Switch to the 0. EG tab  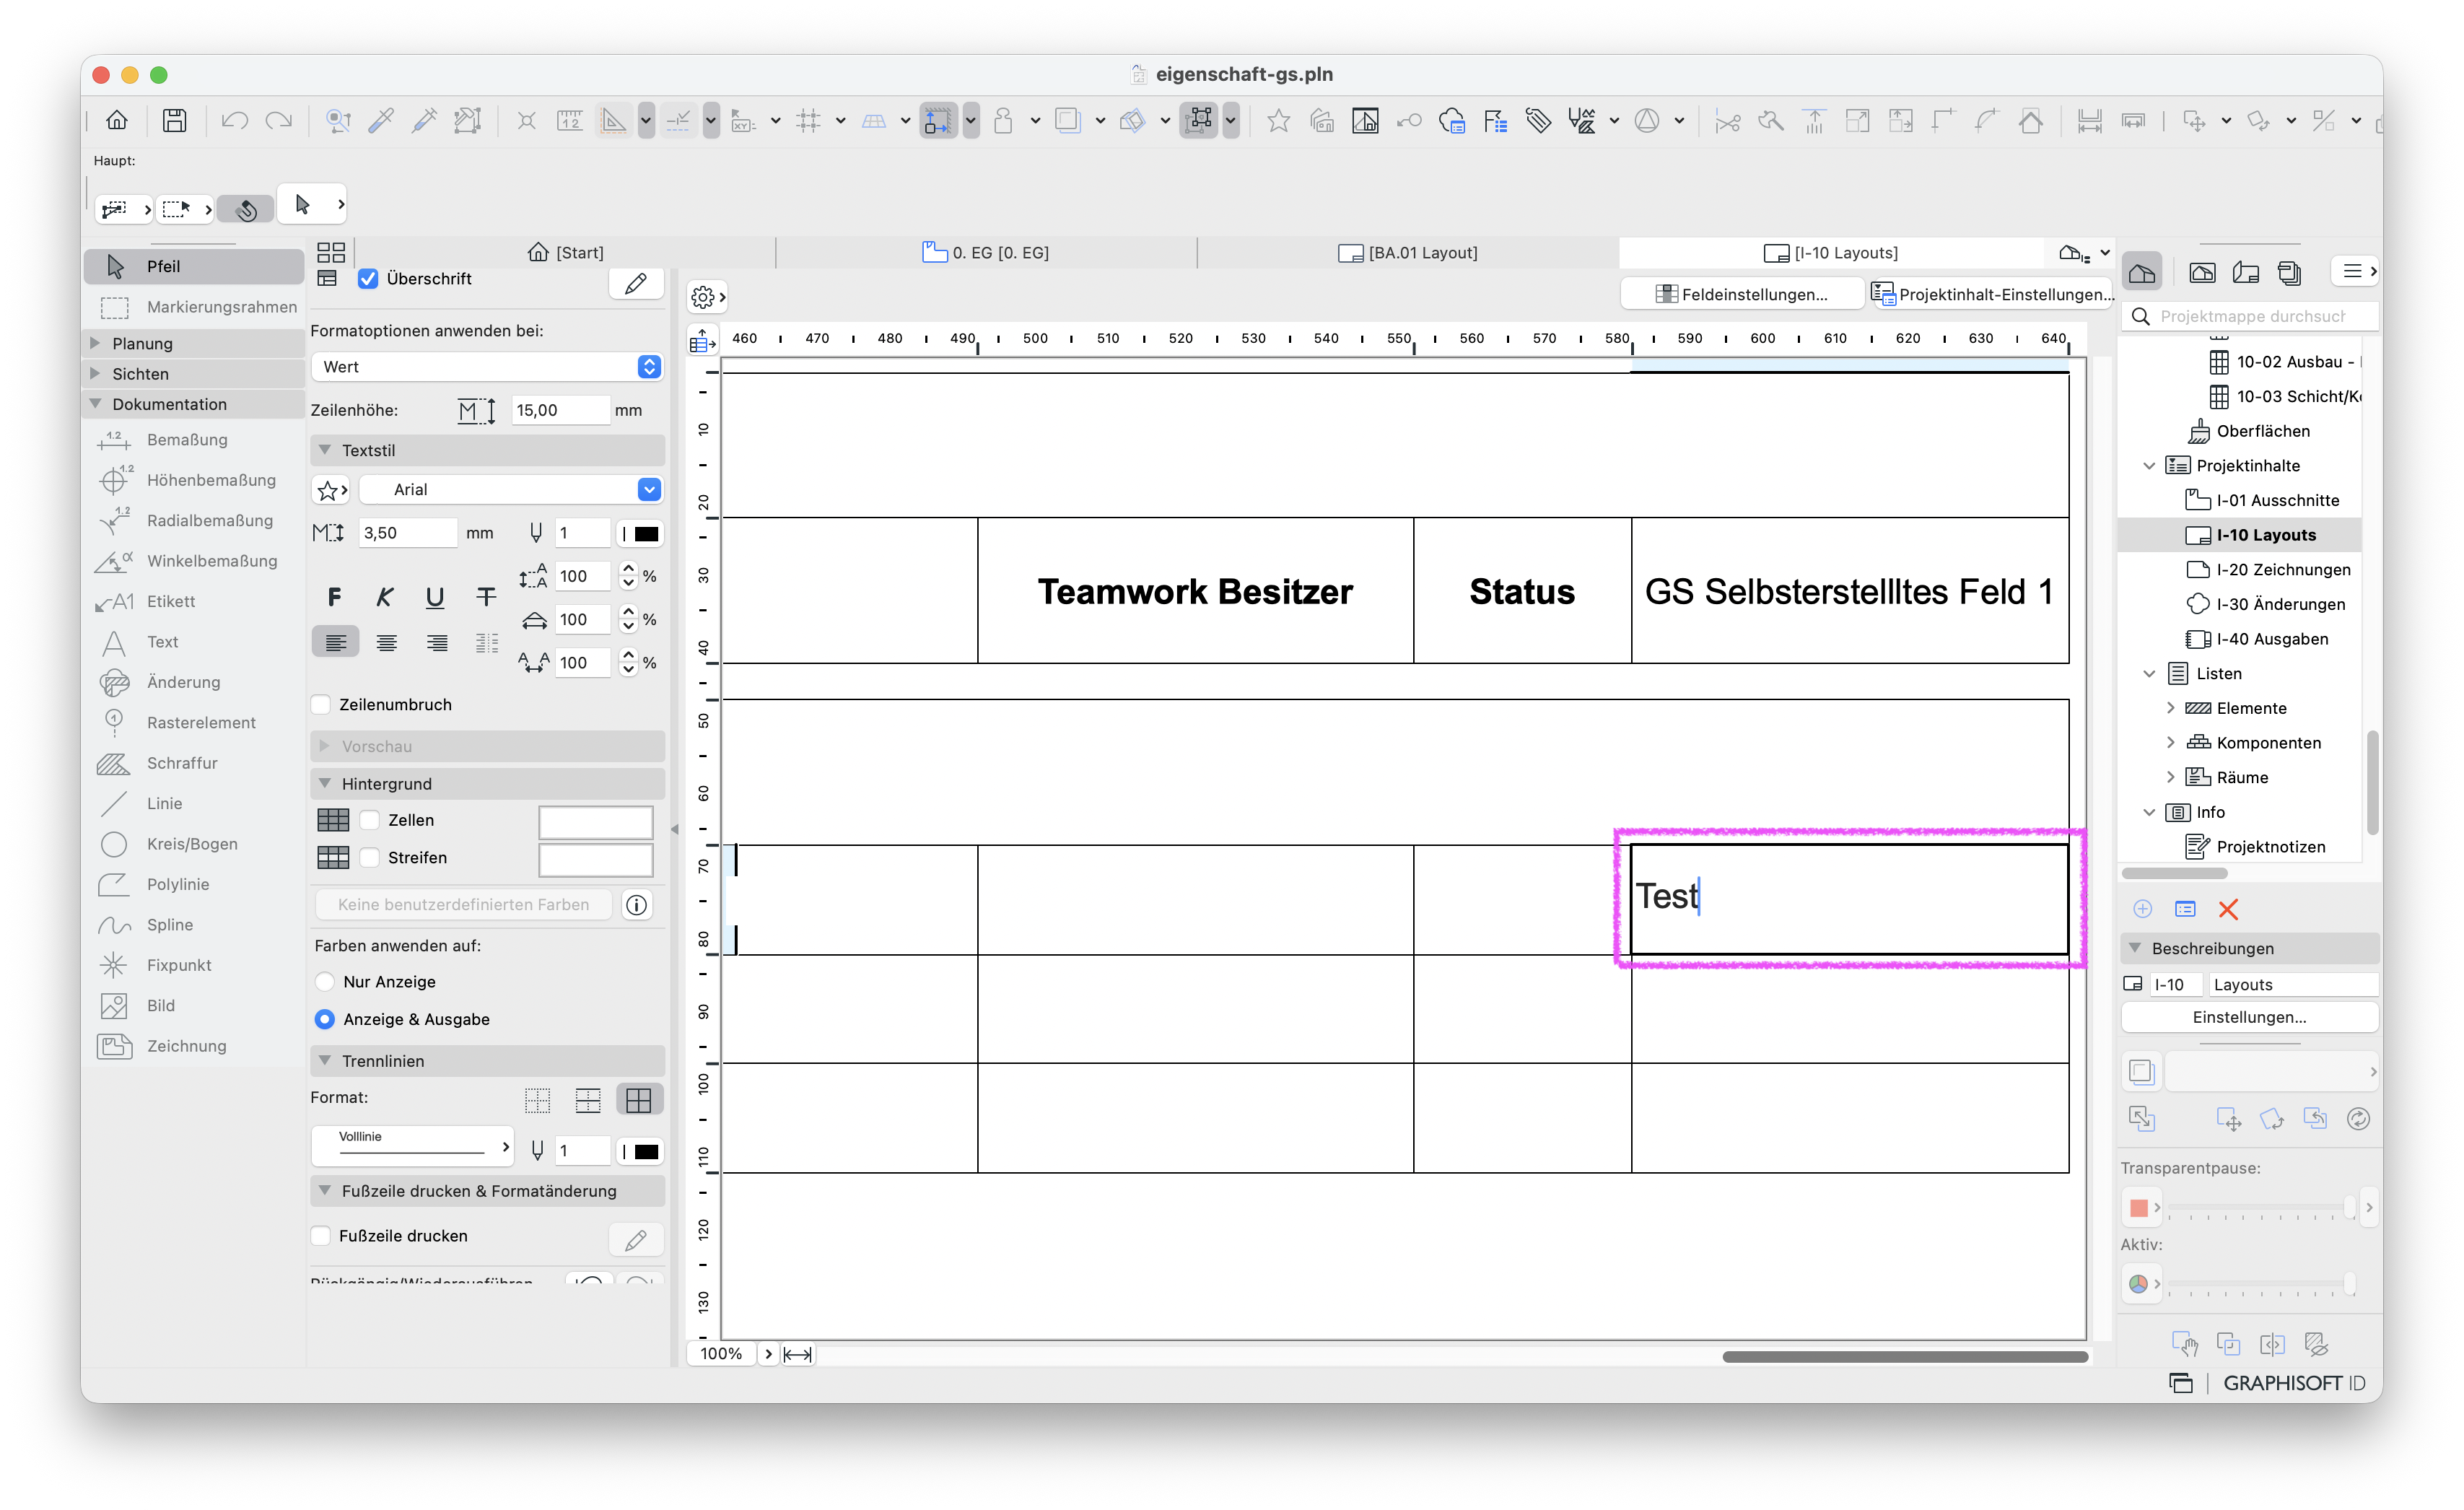985,253
